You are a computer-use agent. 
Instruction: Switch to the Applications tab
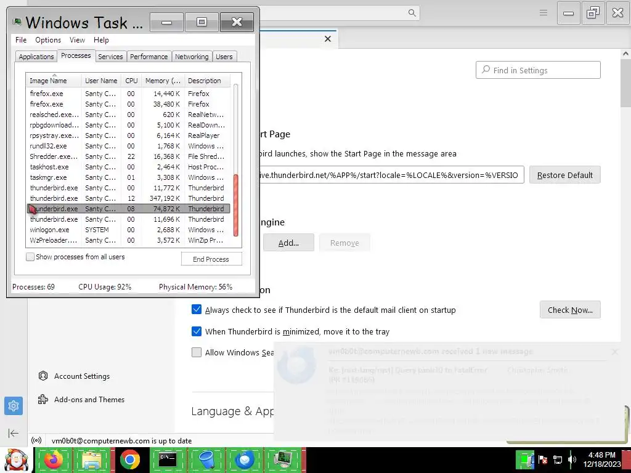pos(36,57)
